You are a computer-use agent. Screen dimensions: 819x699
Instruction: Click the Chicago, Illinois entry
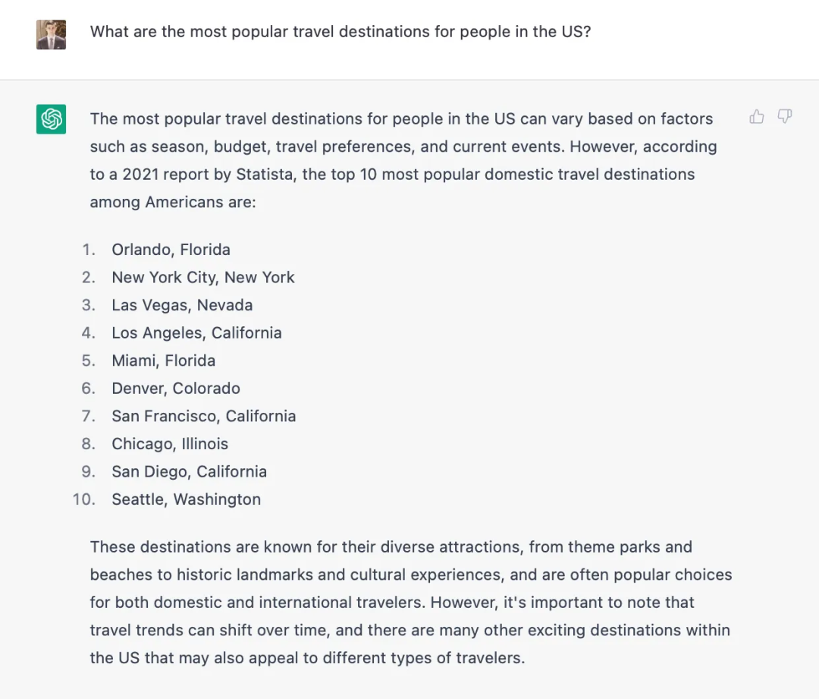170,444
